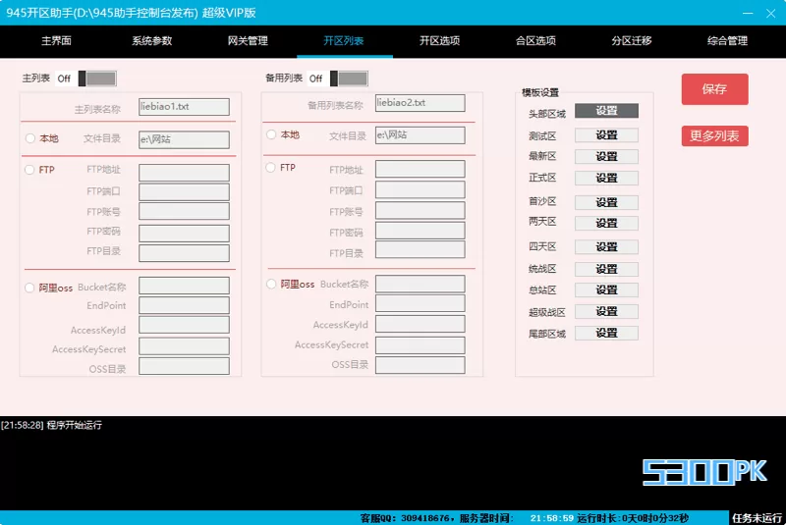The height and width of the screenshot is (525, 786).
Task: Switch to 分区迁移 tab
Action: point(632,40)
